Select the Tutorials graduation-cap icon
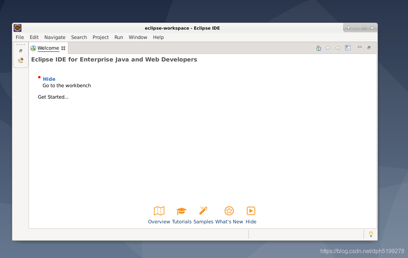Image resolution: width=408 pixels, height=258 pixels. [x=182, y=211]
